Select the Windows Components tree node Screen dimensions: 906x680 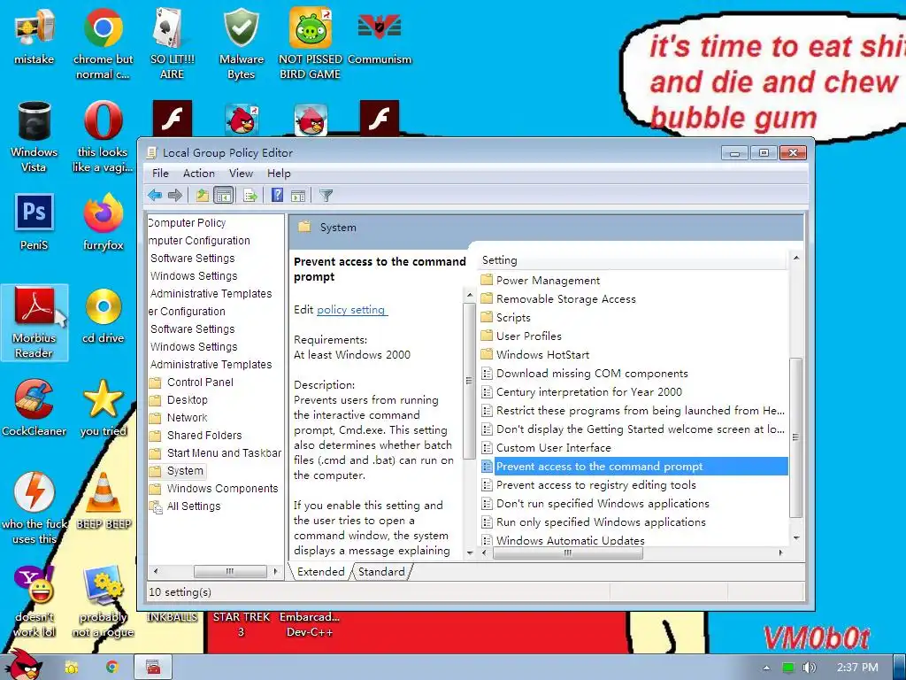(222, 489)
